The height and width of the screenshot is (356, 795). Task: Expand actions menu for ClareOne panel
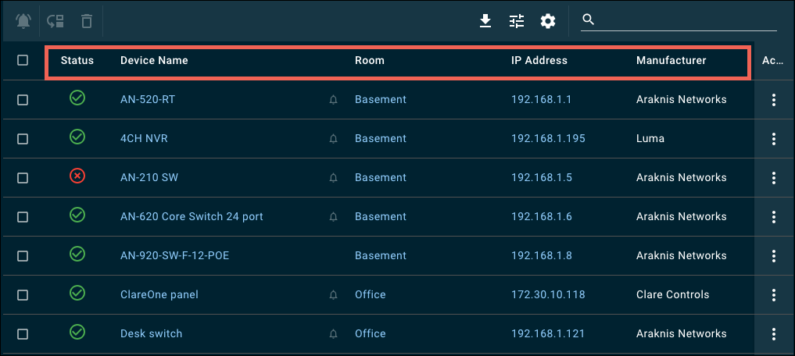[x=774, y=295]
